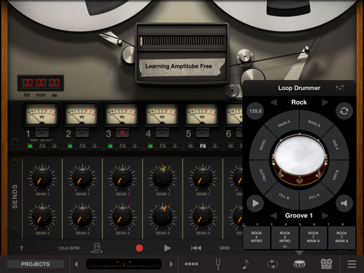This screenshot has height=273, width=364.
Task: Select the OUTRO wheel segment
Action: pos(263,175)
